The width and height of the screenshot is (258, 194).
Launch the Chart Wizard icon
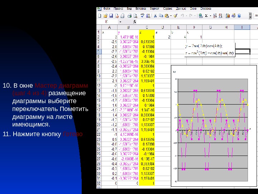click(x=228, y=16)
